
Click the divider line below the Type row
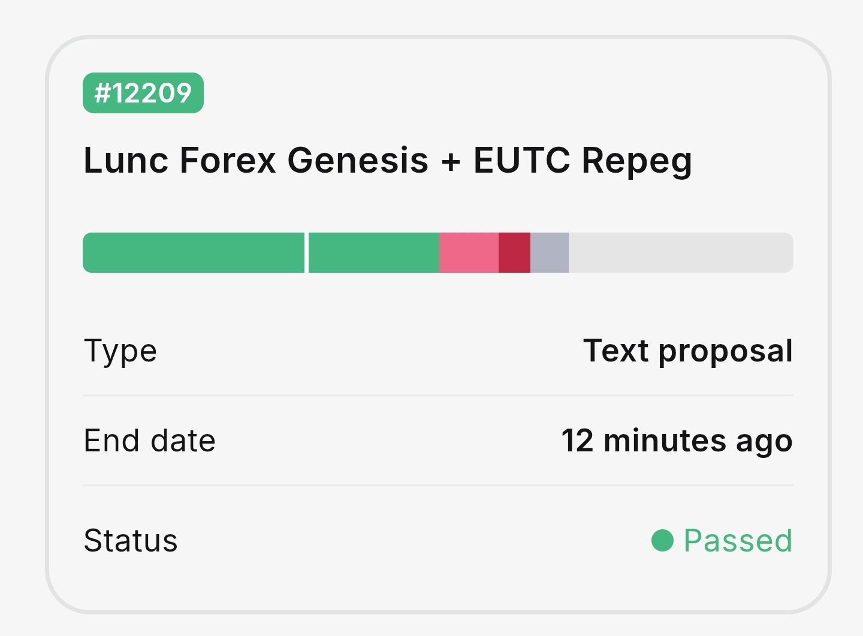point(437,396)
